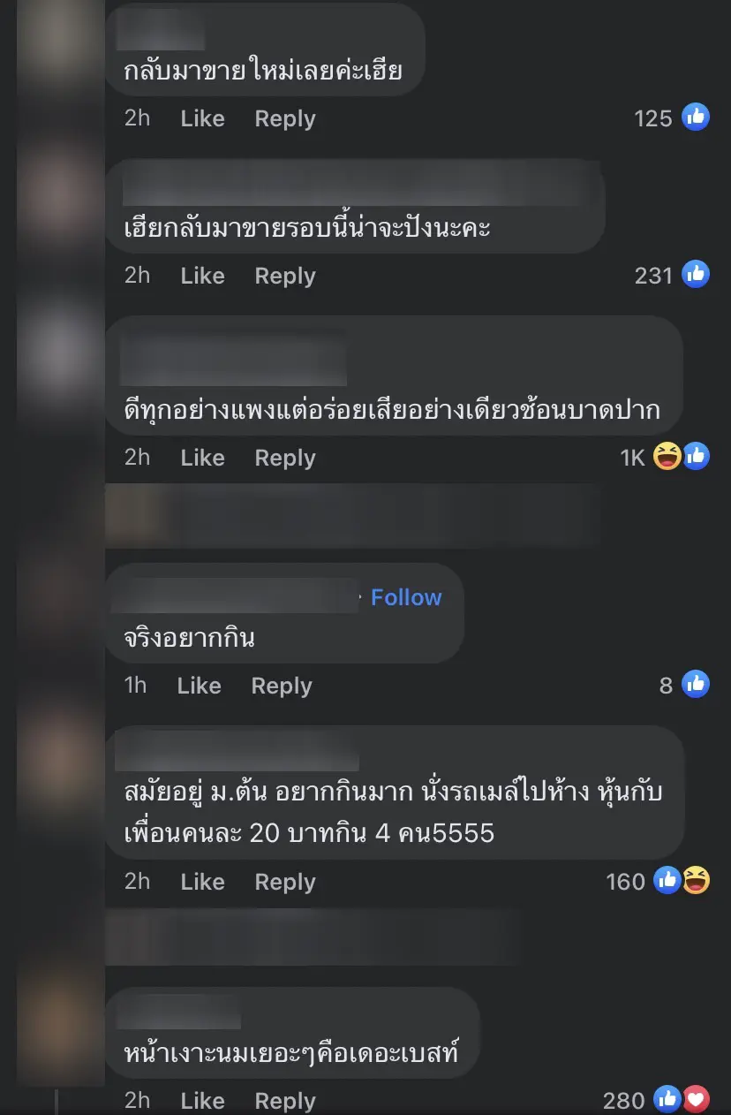The width and height of the screenshot is (731, 1115).
Task: Like the 'จริงอยากกิน' comment
Action: click(x=199, y=686)
